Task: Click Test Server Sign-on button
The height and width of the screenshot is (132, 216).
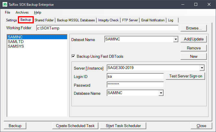Action: coord(185,76)
